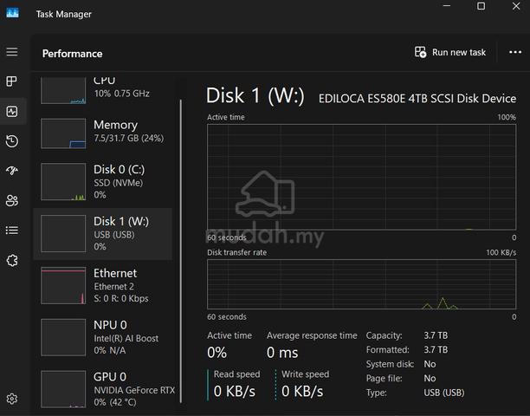Maximize the Task Manager window

click(481, 6)
